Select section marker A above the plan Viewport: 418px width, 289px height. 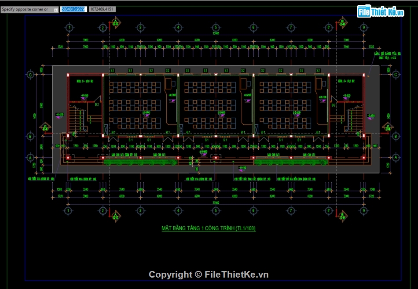pyautogui.click(x=116, y=22)
